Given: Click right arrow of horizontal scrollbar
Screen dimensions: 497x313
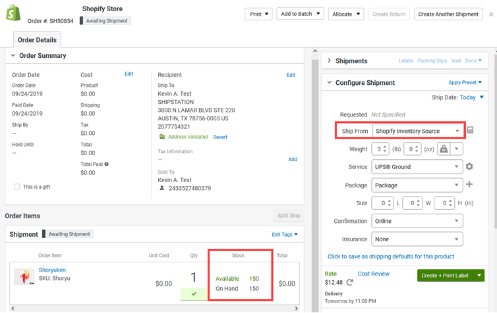Looking at the screenshot, I should pos(297,308).
